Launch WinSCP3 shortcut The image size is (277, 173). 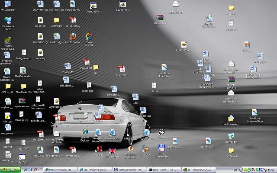145,150
